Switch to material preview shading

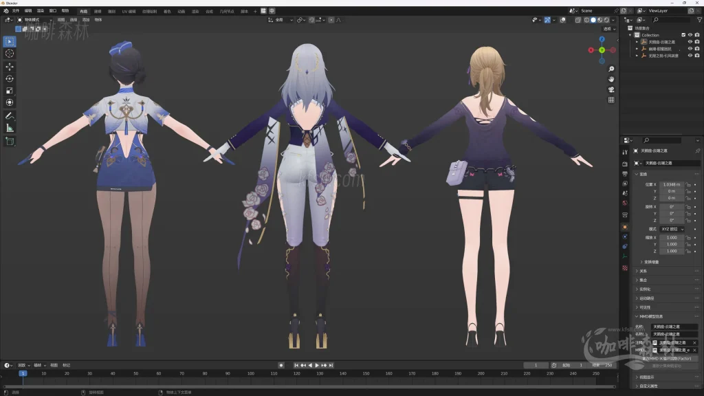[600, 20]
